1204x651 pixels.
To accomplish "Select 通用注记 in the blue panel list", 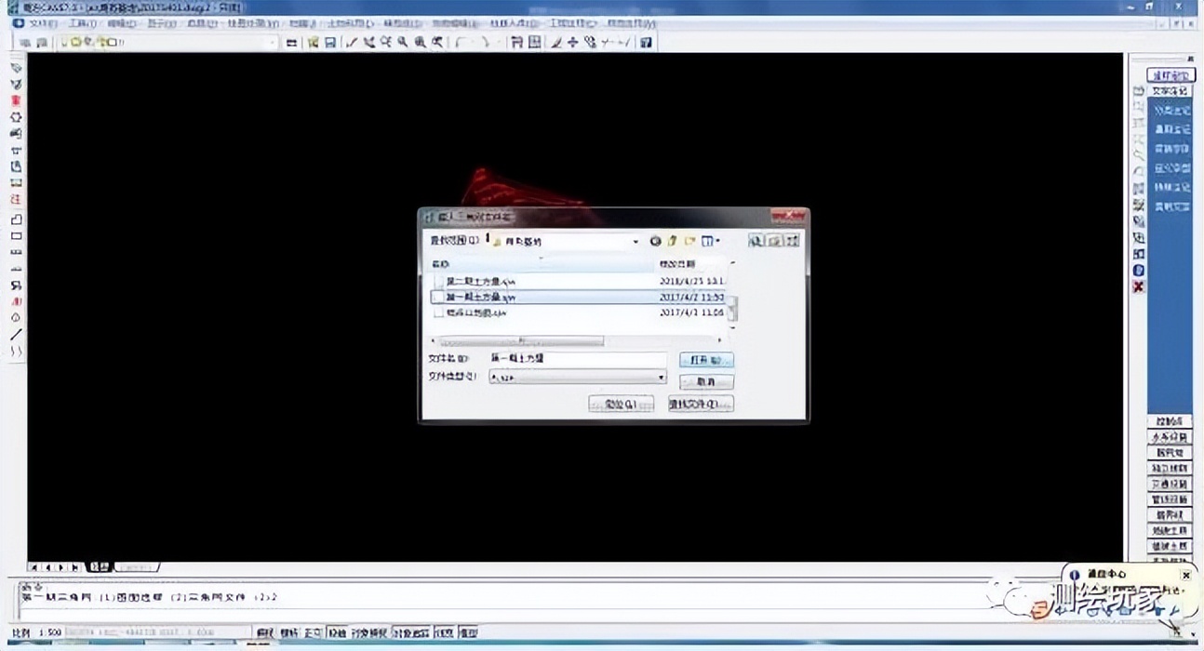I will (1171, 129).
